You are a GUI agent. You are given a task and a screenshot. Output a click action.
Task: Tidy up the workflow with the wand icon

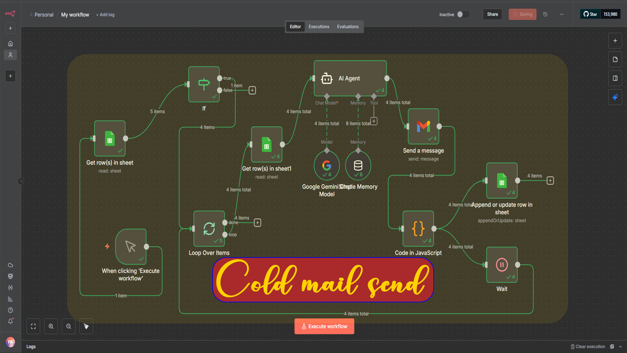click(86, 326)
